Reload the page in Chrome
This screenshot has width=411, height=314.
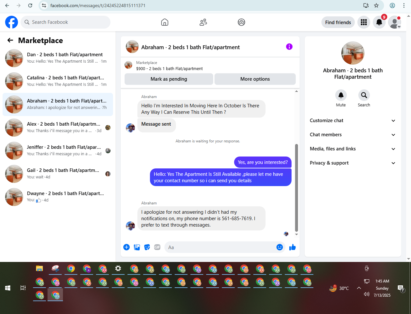pos(30,5)
